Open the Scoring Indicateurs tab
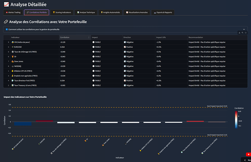The width and height of the screenshot is (251, 162). click(x=62, y=12)
